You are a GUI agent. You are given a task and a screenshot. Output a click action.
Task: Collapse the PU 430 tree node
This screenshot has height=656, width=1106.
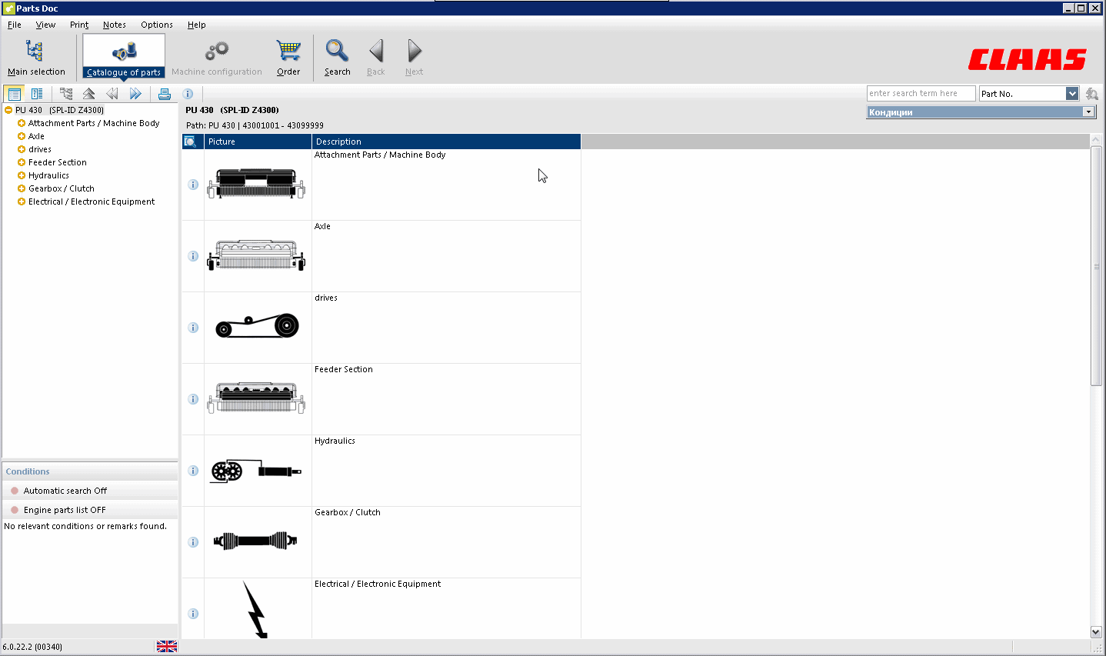6,109
